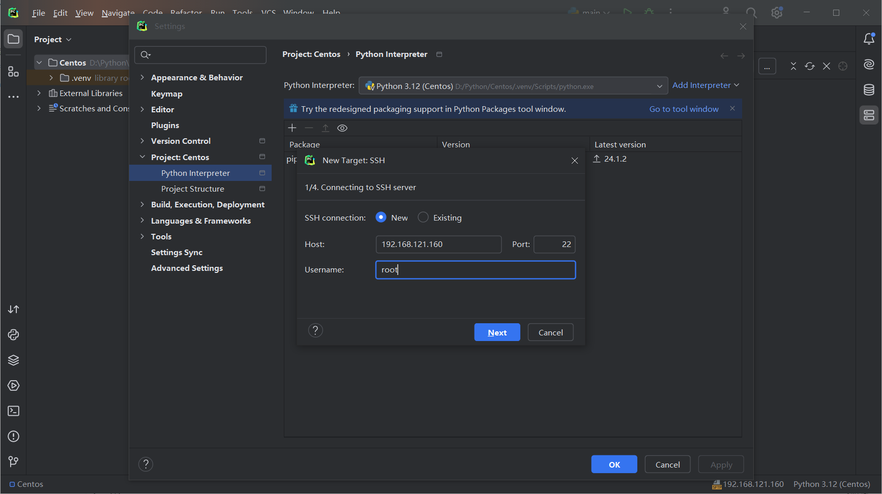Click the Settings dialog help question mark

pyautogui.click(x=145, y=464)
